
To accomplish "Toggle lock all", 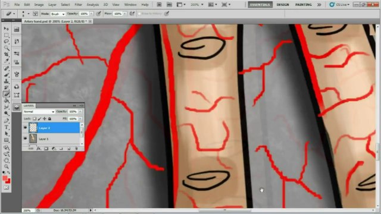I will (49, 119).
